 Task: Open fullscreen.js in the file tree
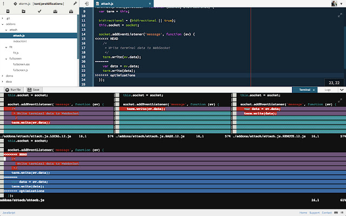21,70
